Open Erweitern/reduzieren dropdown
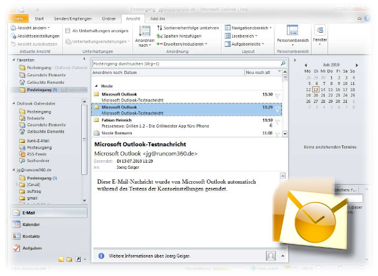Viewport: 378px width, 276px height. point(182,44)
